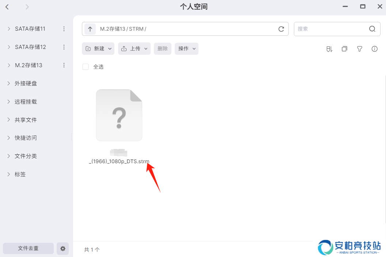386x257 pixels.
Task: Open the 上传 dropdown menu
Action: click(x=134, y=49)
